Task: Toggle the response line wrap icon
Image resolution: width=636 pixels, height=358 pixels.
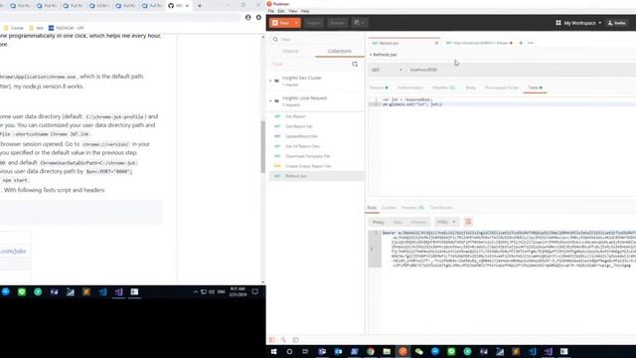Action: coord(468,222)
